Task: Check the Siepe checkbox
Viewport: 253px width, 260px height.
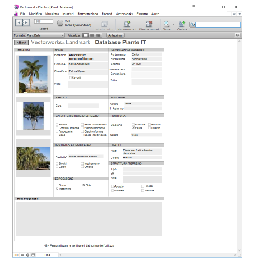Action: 57,135
